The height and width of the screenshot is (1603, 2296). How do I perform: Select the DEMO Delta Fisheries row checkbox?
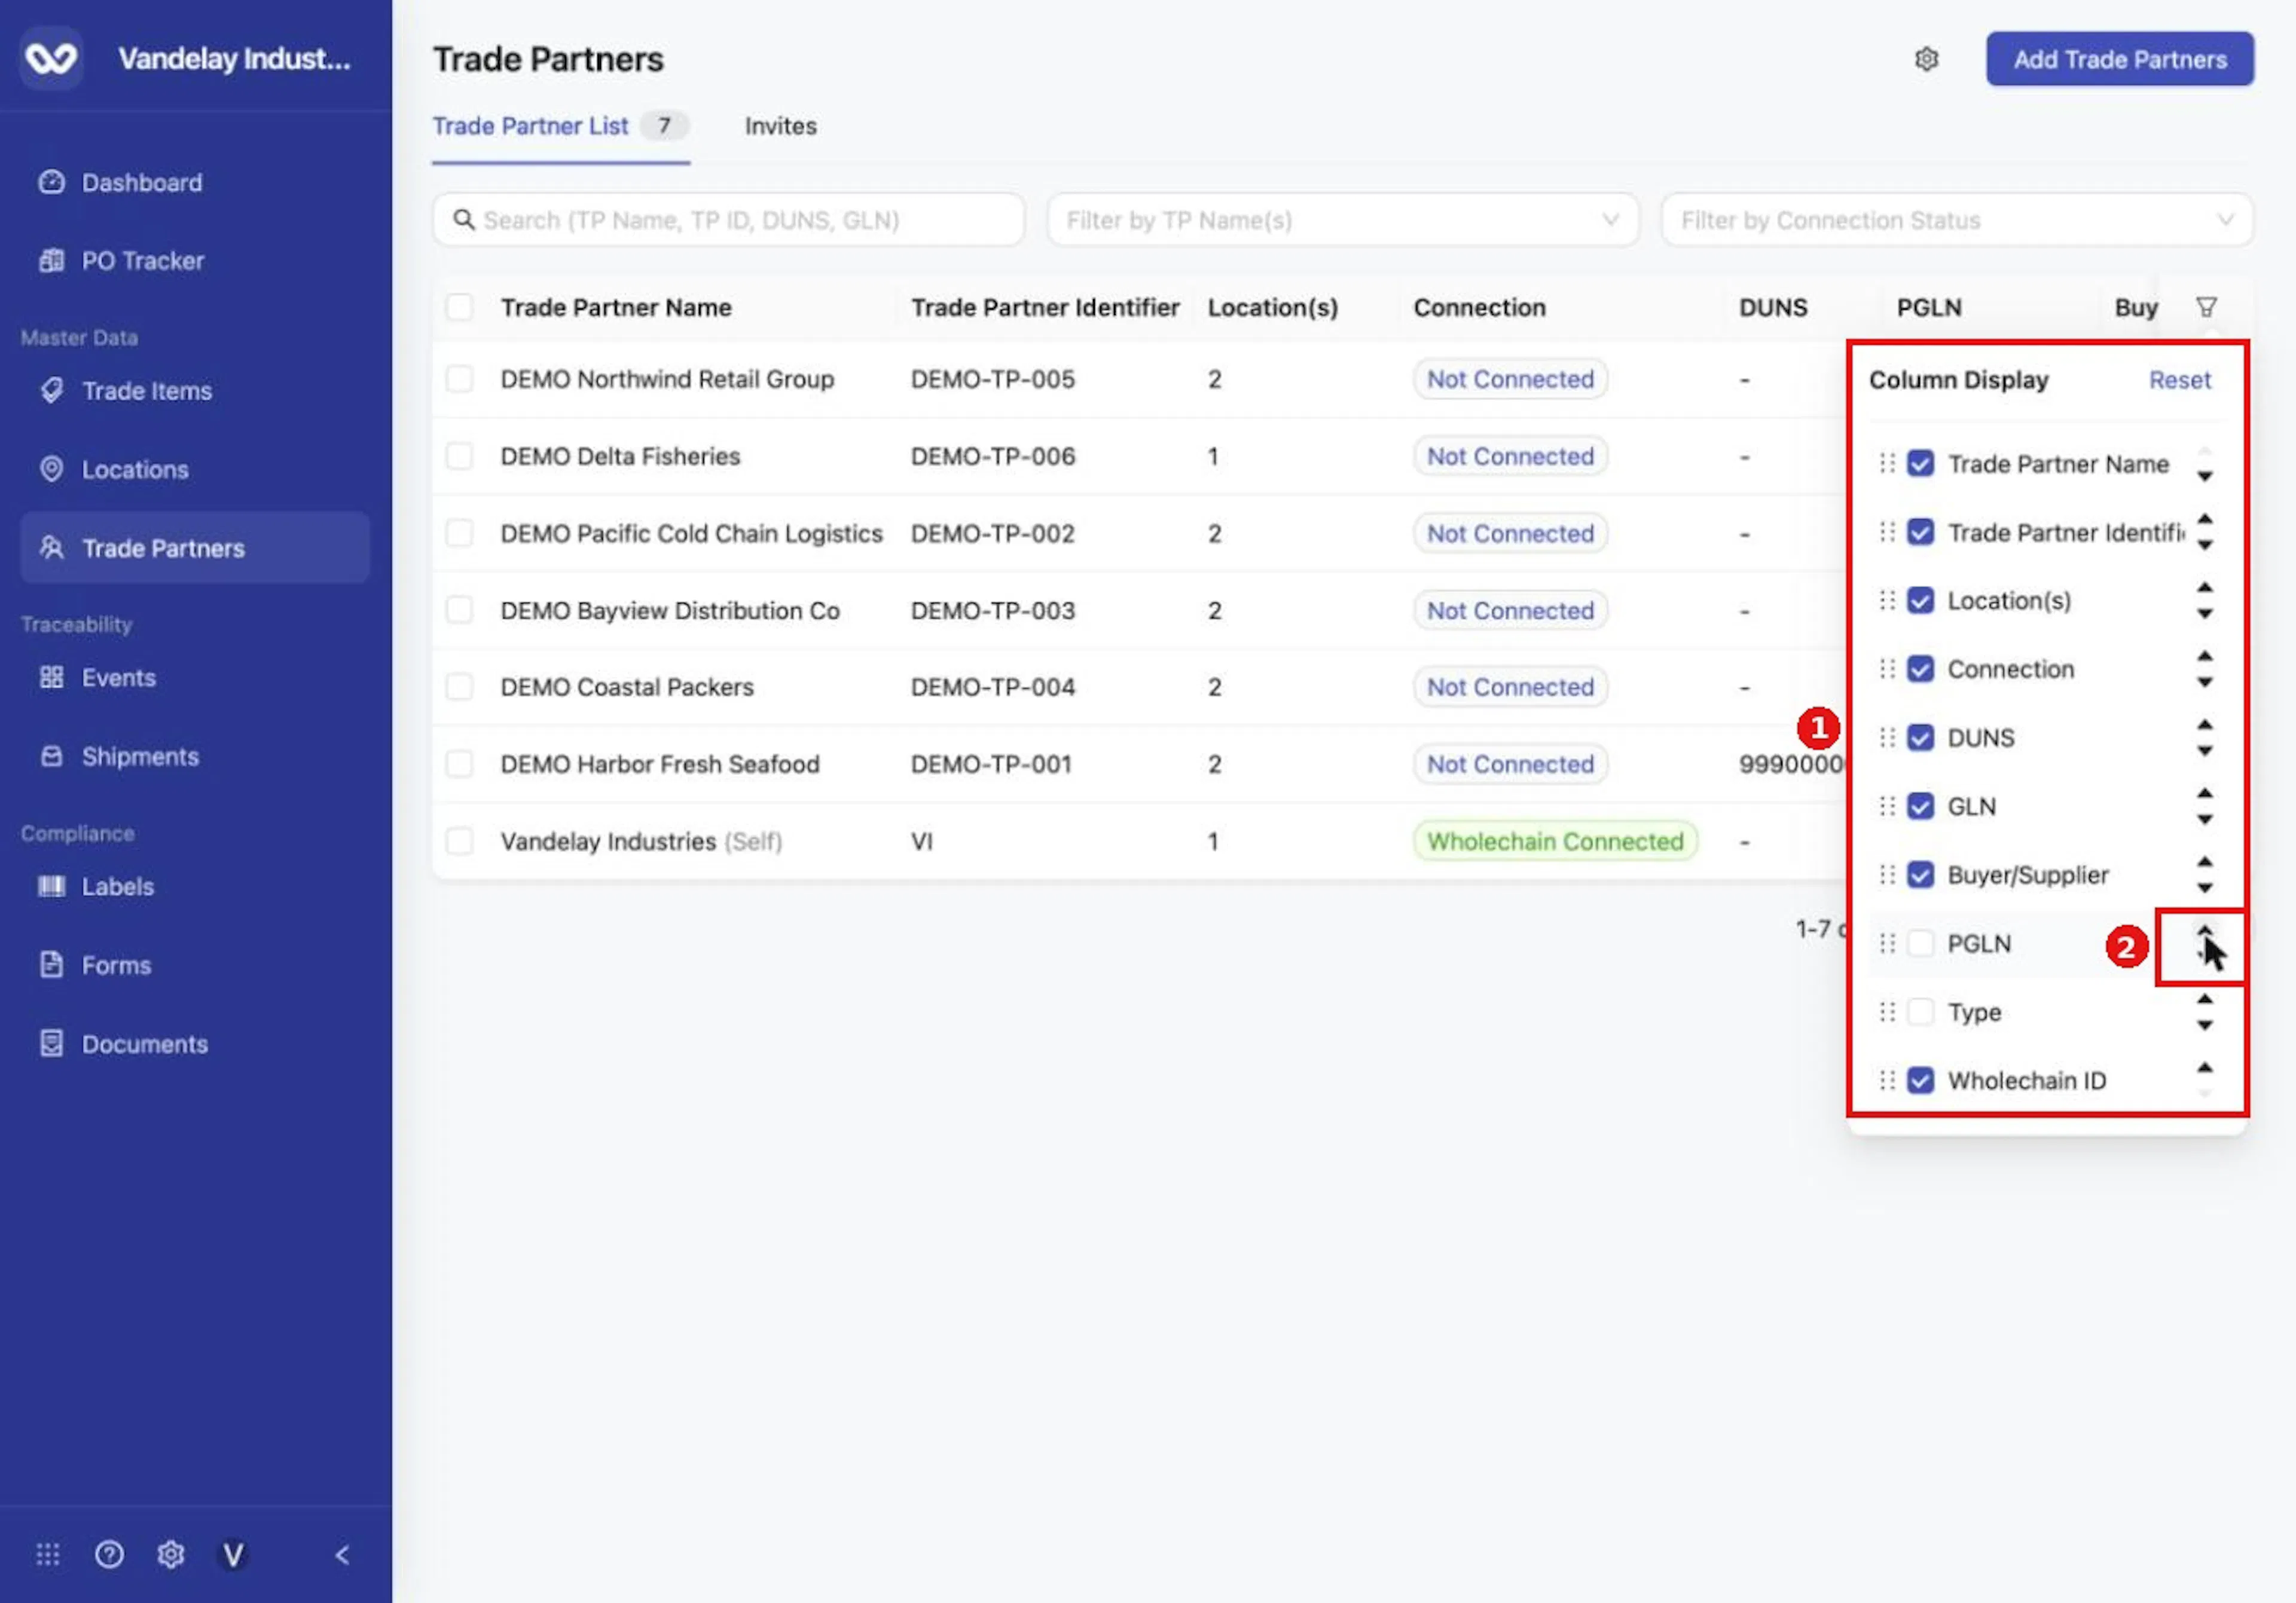(x=459, y=457)
